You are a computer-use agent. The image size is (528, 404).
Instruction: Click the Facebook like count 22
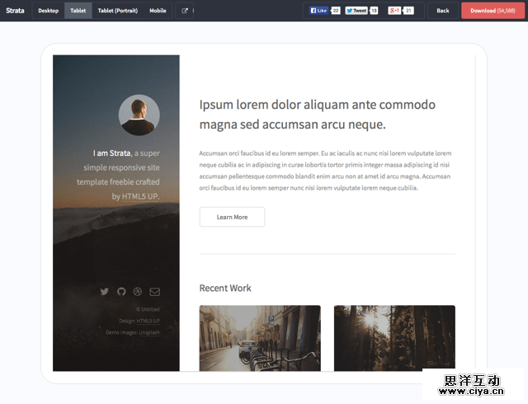[x=336, y=11]
